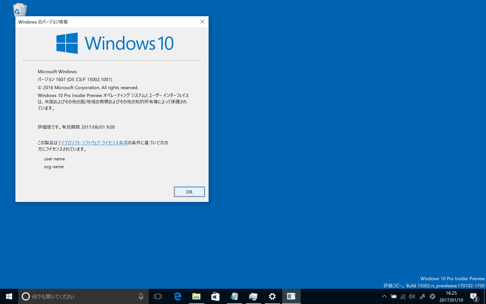Image resolution: width=486 pixels, height=304 pixels.
Task: Open Notepad from the taskbar
Action: [x=234, y=296]
